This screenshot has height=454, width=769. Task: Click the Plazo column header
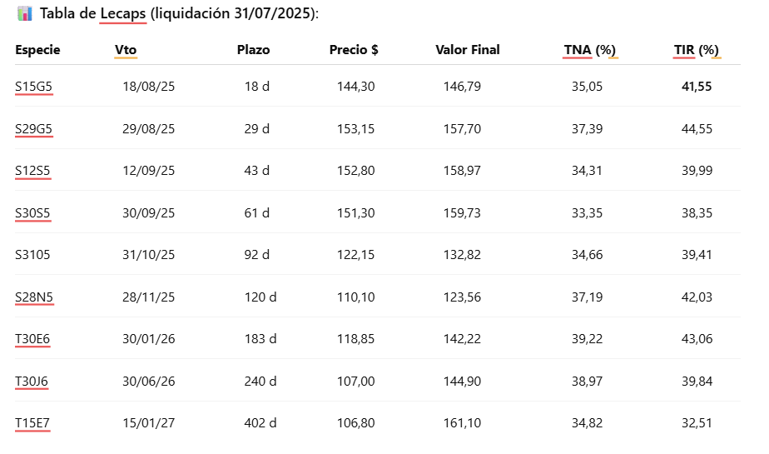(254, 50)
